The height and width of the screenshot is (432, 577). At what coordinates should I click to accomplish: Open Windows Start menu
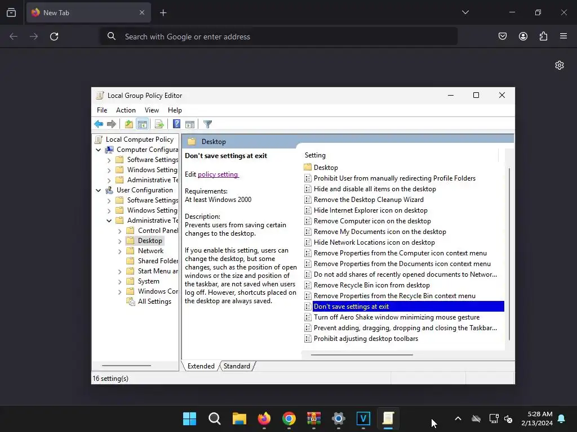(189, 418)
